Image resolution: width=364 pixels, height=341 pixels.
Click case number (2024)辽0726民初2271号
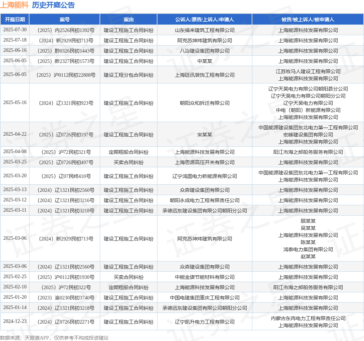(66, 322)
